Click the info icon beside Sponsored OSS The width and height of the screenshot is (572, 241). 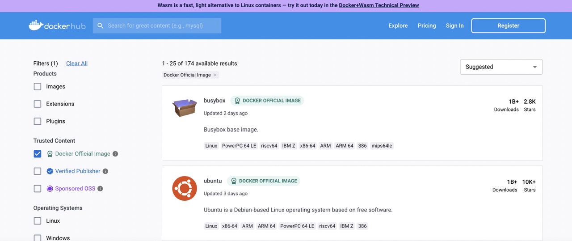(x=100, y=189)
